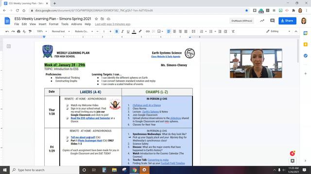This screenshot has width=311, height=174.
Task: Open the Help menu
Action: pyautogui.click(x=87, y=24)
